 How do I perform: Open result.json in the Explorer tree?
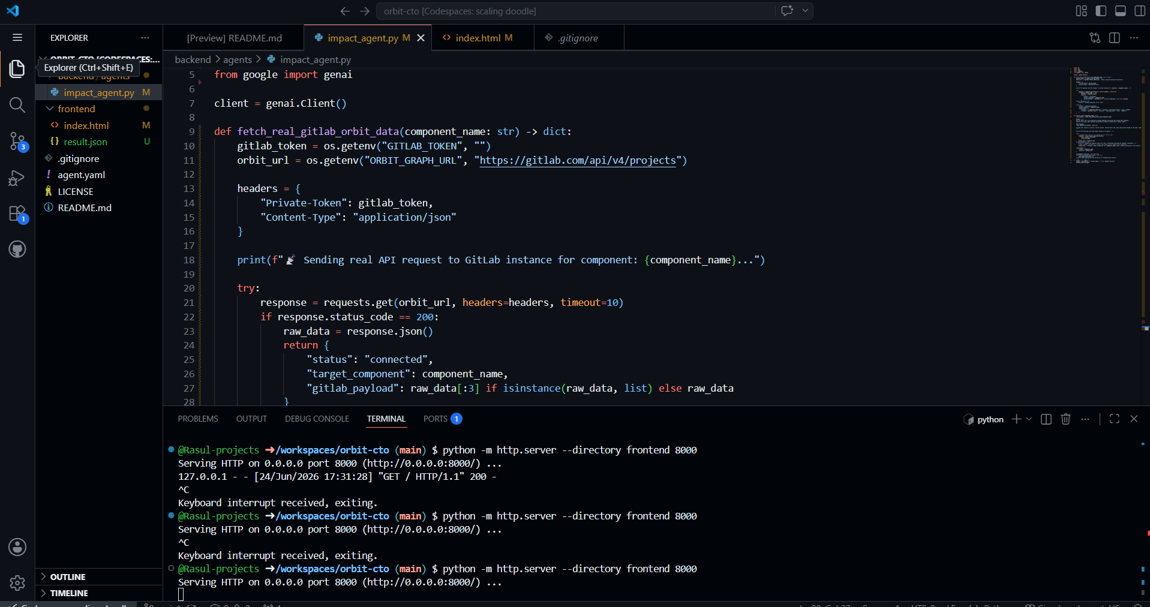click(85, 142)
